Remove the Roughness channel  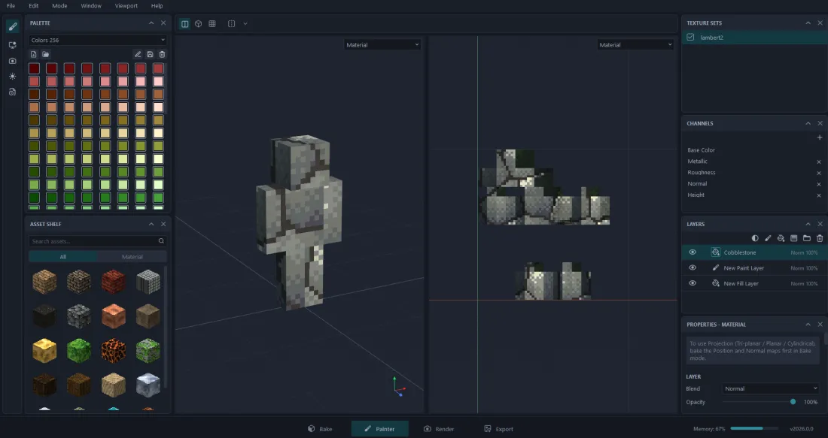coord(819,173)
